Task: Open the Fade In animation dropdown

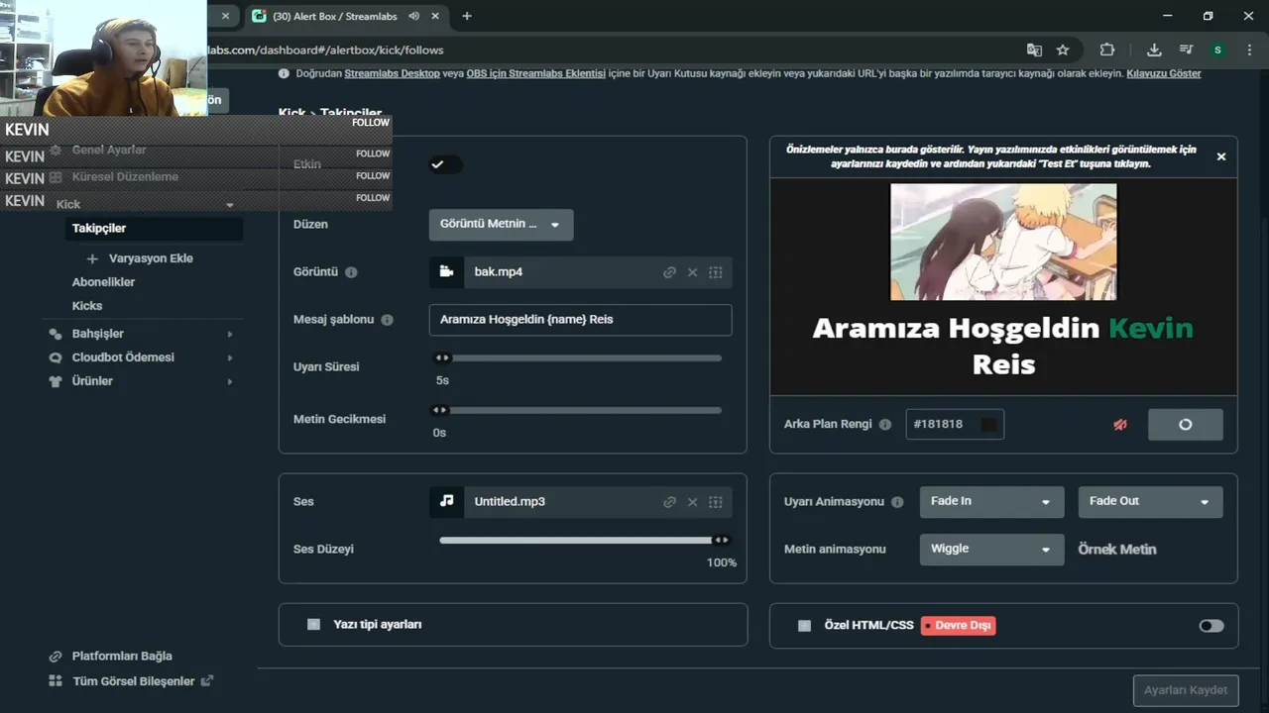Action: (991, 501)
